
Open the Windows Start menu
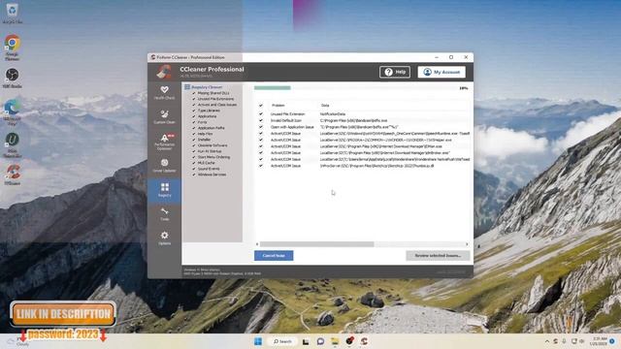[x=258, y=341]
